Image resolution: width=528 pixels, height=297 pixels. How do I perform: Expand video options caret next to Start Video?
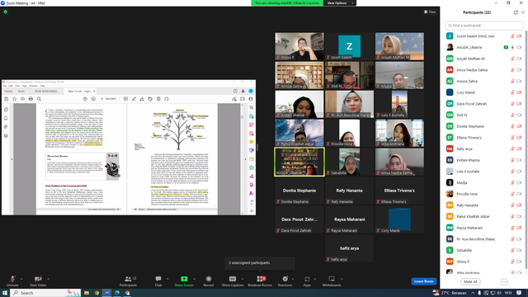point(48,279)
